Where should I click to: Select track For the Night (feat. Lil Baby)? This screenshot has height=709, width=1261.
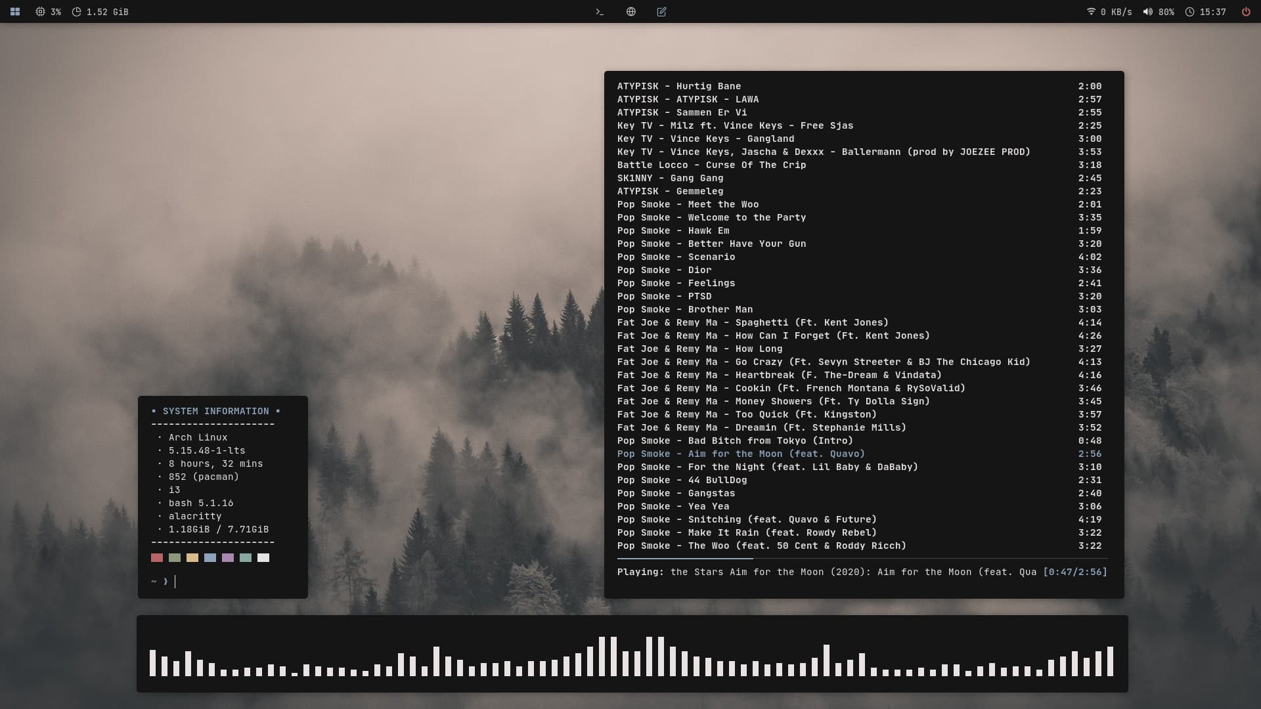[860, 467]
